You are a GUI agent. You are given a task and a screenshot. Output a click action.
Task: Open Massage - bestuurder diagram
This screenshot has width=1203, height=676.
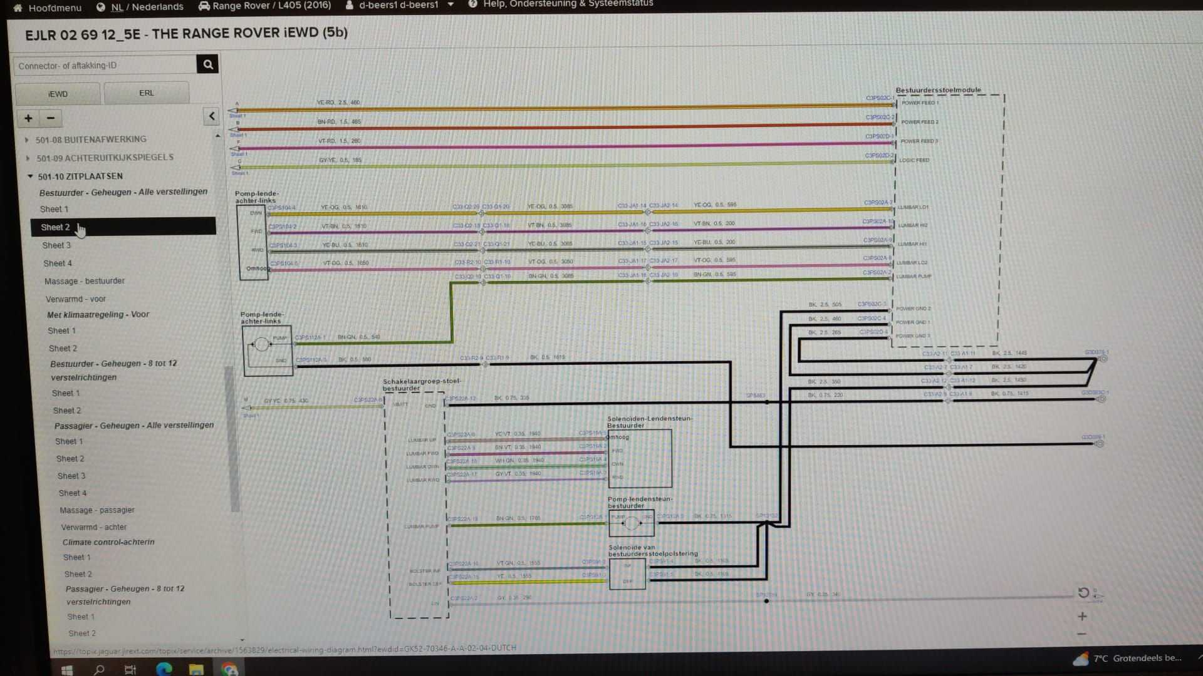pos(85,281)
